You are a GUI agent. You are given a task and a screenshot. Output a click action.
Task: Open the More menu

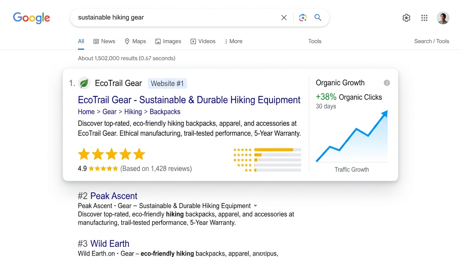pyautogui.click(x=234, y=41)
